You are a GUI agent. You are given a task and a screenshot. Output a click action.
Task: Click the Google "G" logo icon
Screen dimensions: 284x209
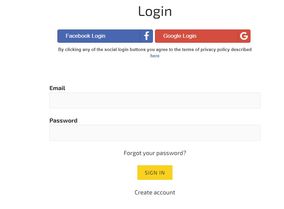[244, 36]
